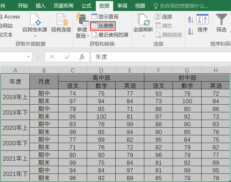Select 2021年上 cell
Screen dimensions: 231x182
[15, 158]
